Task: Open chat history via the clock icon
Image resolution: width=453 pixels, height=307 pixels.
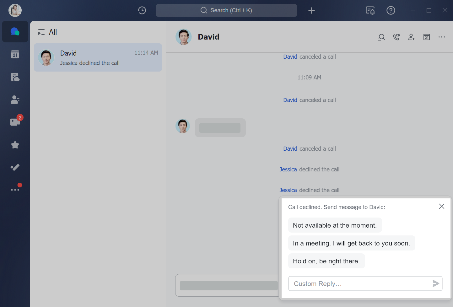Action: [x=142, y=10]
